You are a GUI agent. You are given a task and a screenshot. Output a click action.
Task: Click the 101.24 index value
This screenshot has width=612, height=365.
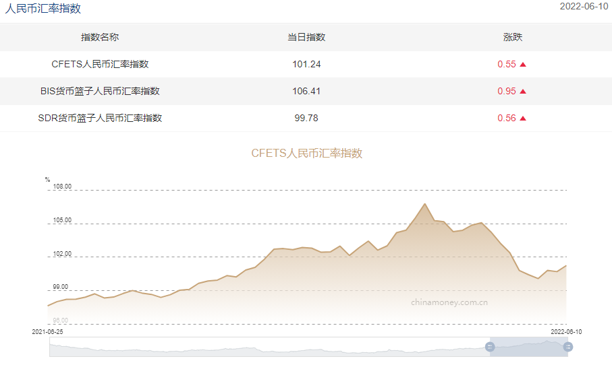tap(306, 64)
